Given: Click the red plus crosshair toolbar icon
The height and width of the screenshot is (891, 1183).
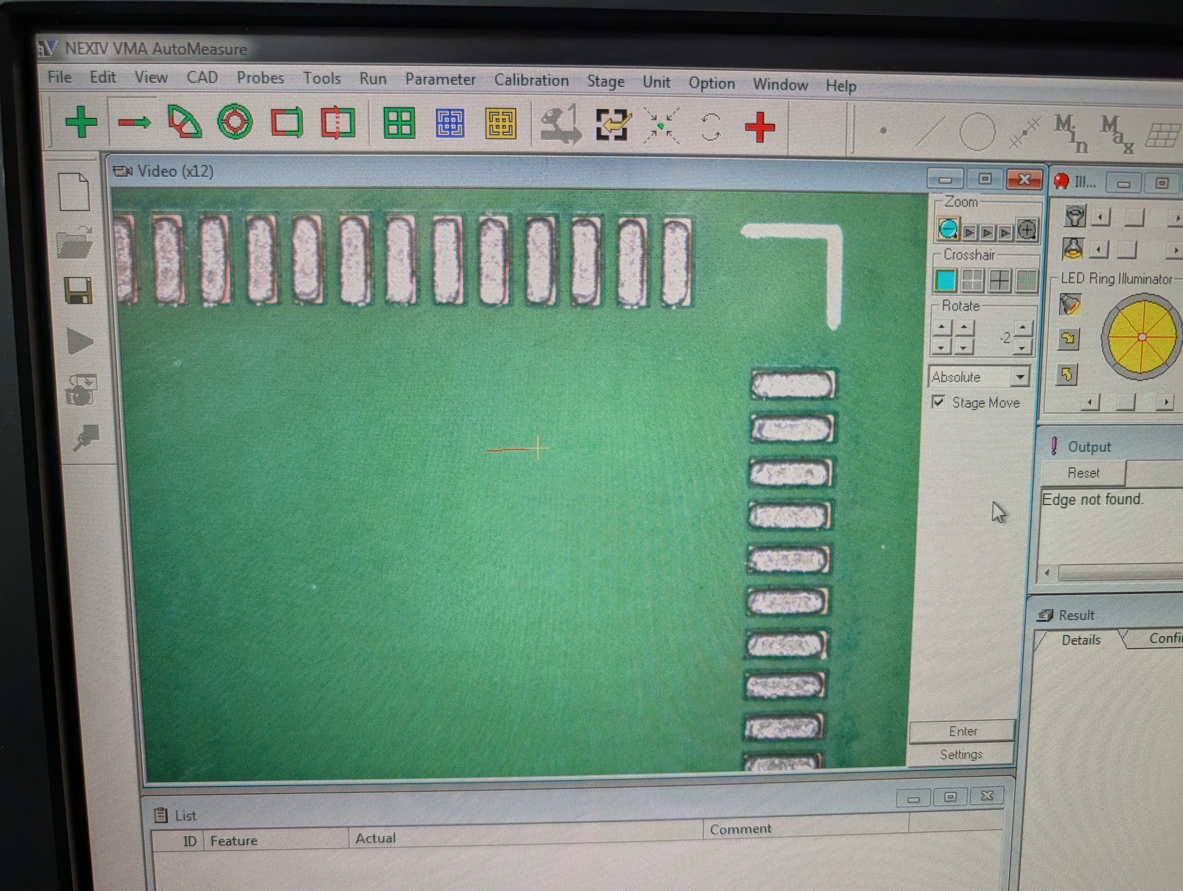Looking at the screenshot, I should pos(759,127).
